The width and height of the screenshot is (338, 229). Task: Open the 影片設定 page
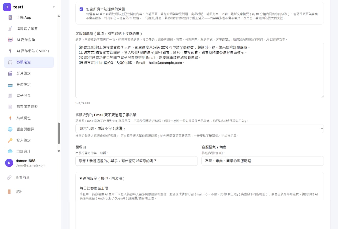pyautogui.click(x=29, y=73)
